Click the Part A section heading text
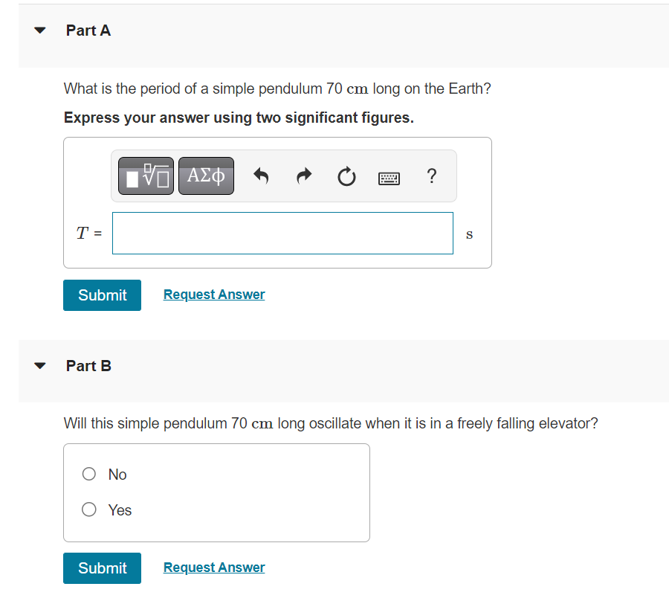The width and height of the screenshot is (669, 601). tap(88, 30)
